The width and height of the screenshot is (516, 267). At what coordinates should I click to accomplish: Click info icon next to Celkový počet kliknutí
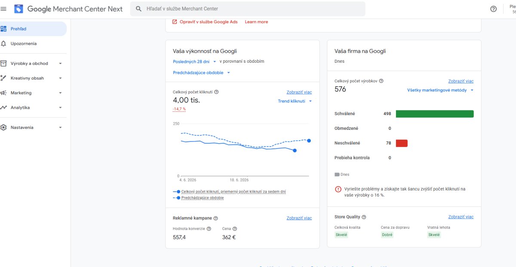[216, 92]
